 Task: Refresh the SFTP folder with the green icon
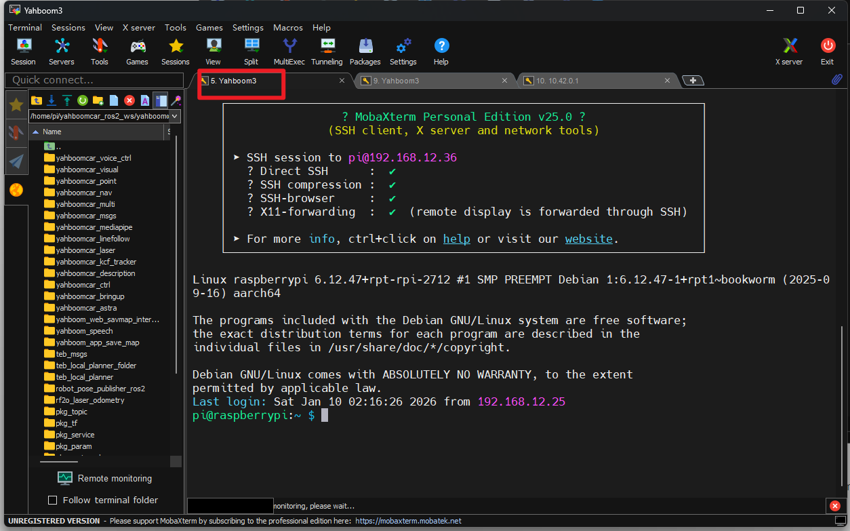tap(83, 100)
